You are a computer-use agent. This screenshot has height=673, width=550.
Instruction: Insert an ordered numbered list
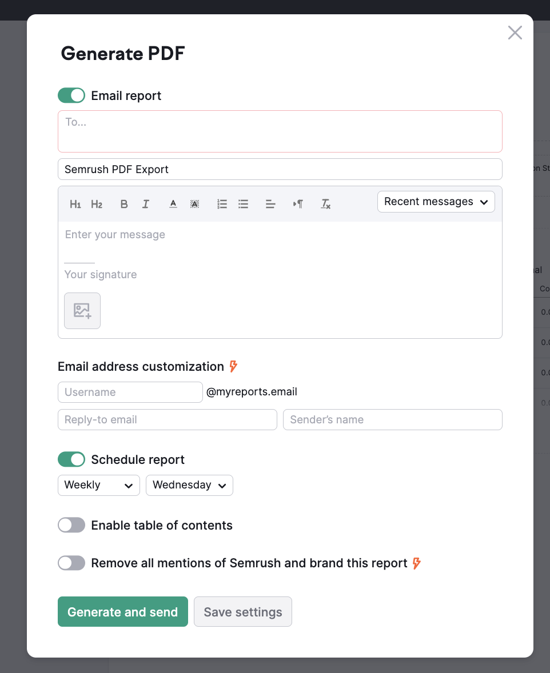(x=222, y=205)
